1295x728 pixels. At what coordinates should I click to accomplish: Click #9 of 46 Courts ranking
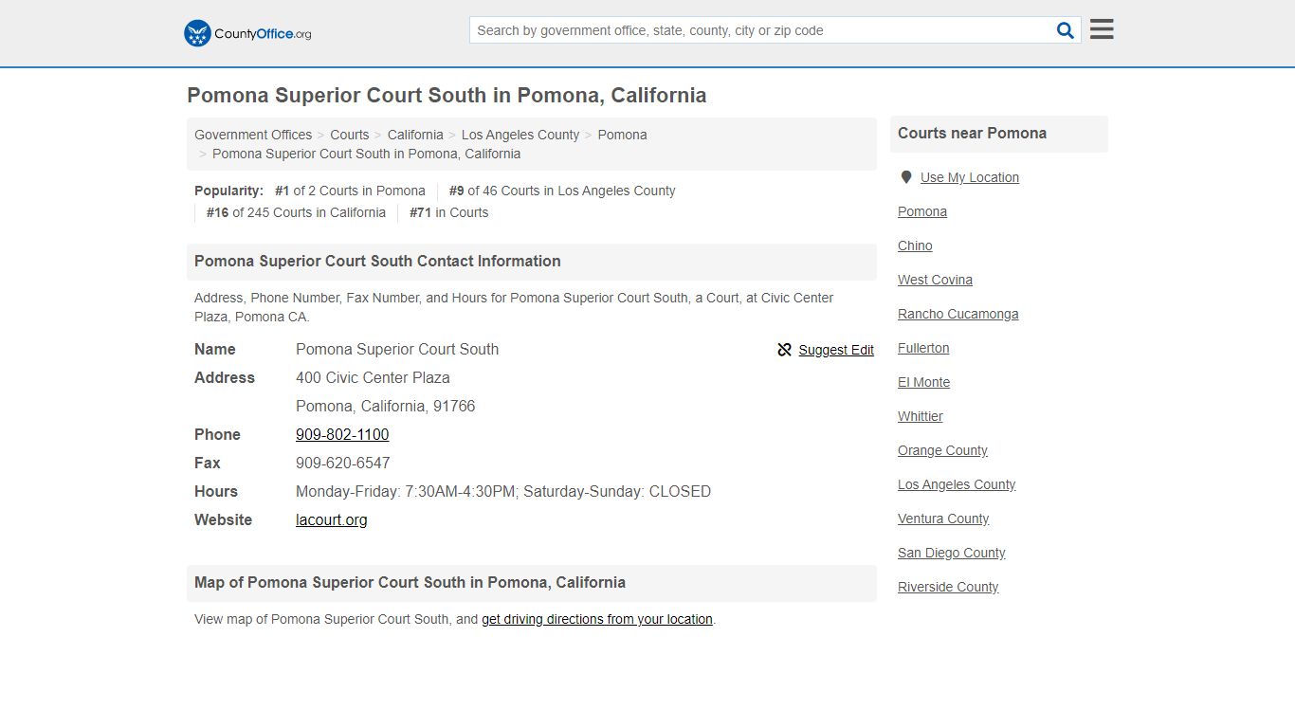coord(562,191)
